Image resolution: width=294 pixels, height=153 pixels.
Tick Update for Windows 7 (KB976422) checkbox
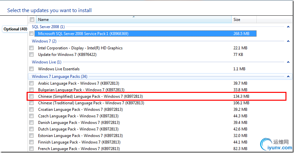[x=32, y=55]
